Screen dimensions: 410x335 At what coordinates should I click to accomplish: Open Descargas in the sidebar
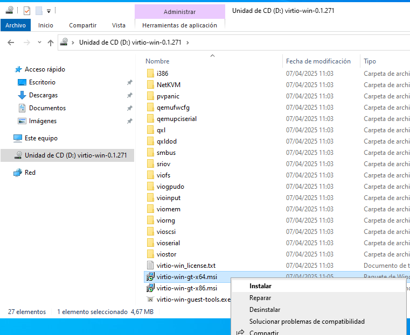44,95
